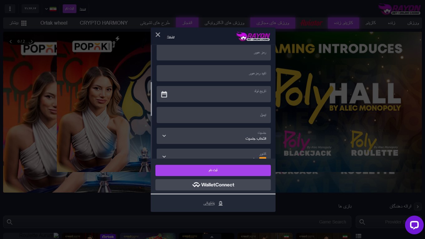Image resolution: width=425 pixels, height=239 pixels.
Task: Click the Provider Search magnifier icon
Action: pyautogui.click(x=362, y=222)
